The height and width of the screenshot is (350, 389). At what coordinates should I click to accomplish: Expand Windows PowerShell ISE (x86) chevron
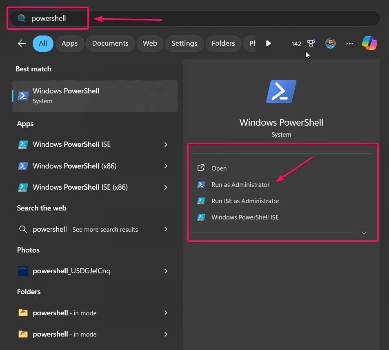point(166,187)
